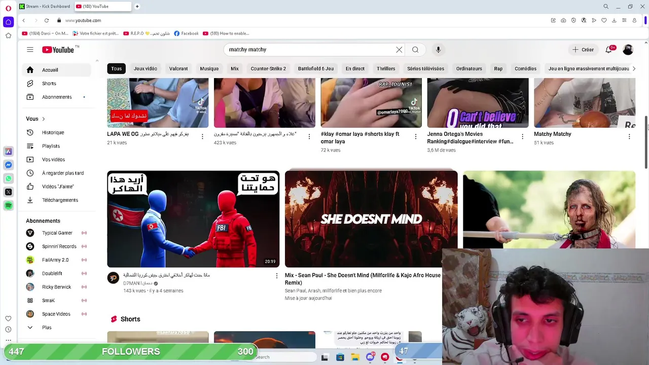Select the En direct filter chip
The image size is (649, 365).
click(x=355, y=68)
